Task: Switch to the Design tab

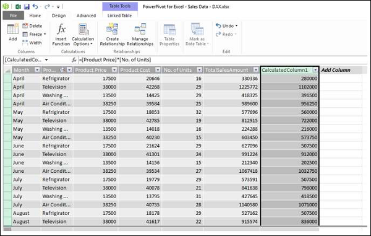Action: 59,15
